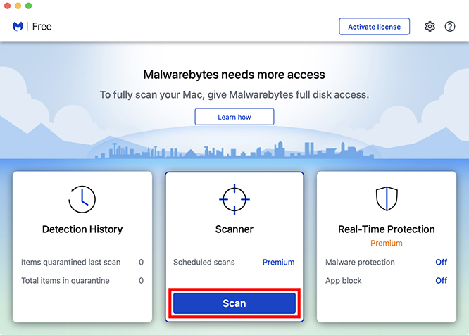Screen dimensions: 469x335
Task: Click the green macOS zoom window button
Action: tap(28, 6)
